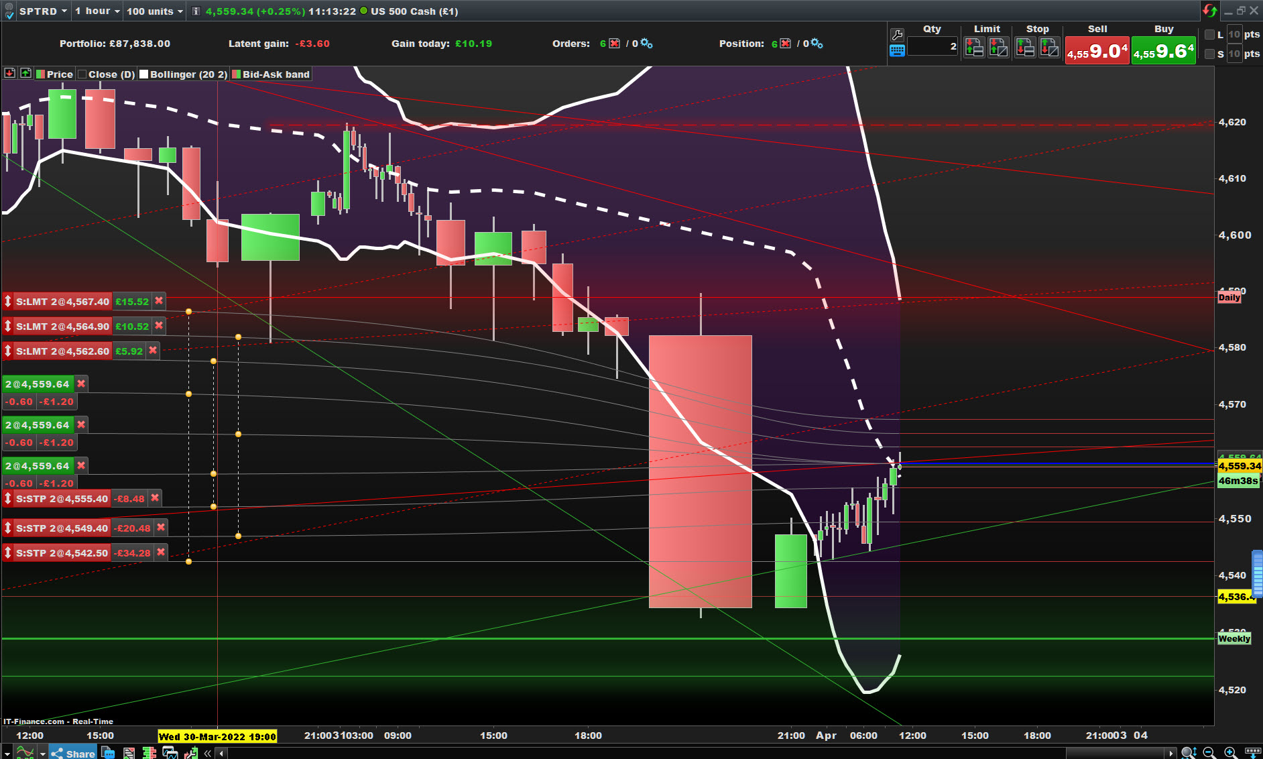Open the multi-chart window icon
1263x759 pixels.
170,753
